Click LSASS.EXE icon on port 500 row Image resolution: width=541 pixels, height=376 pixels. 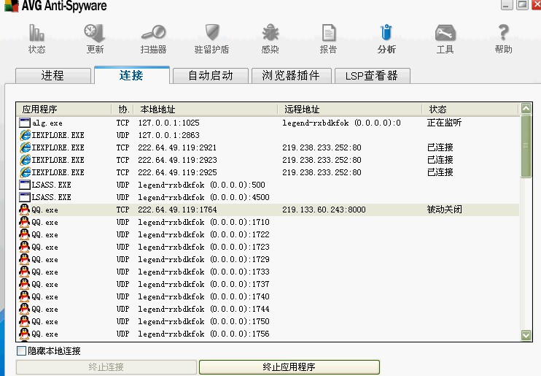(25, 185)
